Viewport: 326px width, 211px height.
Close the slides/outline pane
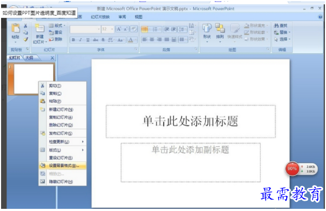pyautogui.click(x=52, y=58)
